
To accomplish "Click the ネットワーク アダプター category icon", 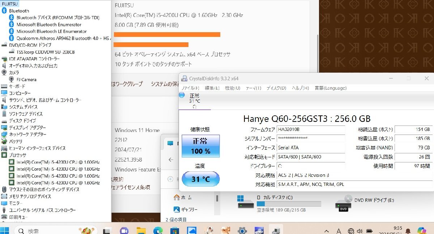I will point(4,135).
